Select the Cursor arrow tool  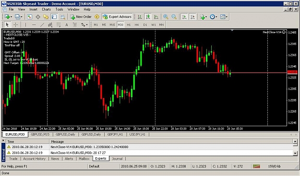(7, 25)
